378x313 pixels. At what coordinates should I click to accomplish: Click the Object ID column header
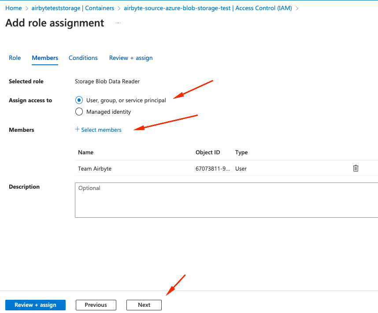pyautogui.click(x=208, y=152)
